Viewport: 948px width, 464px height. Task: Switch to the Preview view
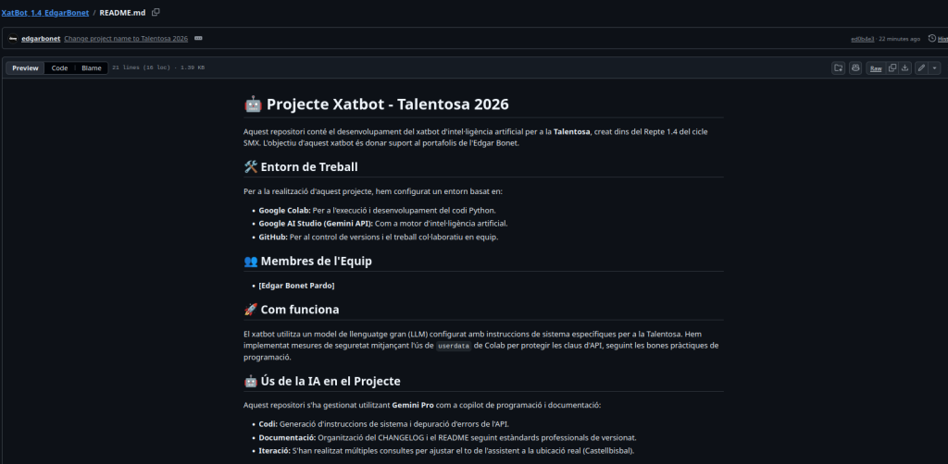point(26,67)
